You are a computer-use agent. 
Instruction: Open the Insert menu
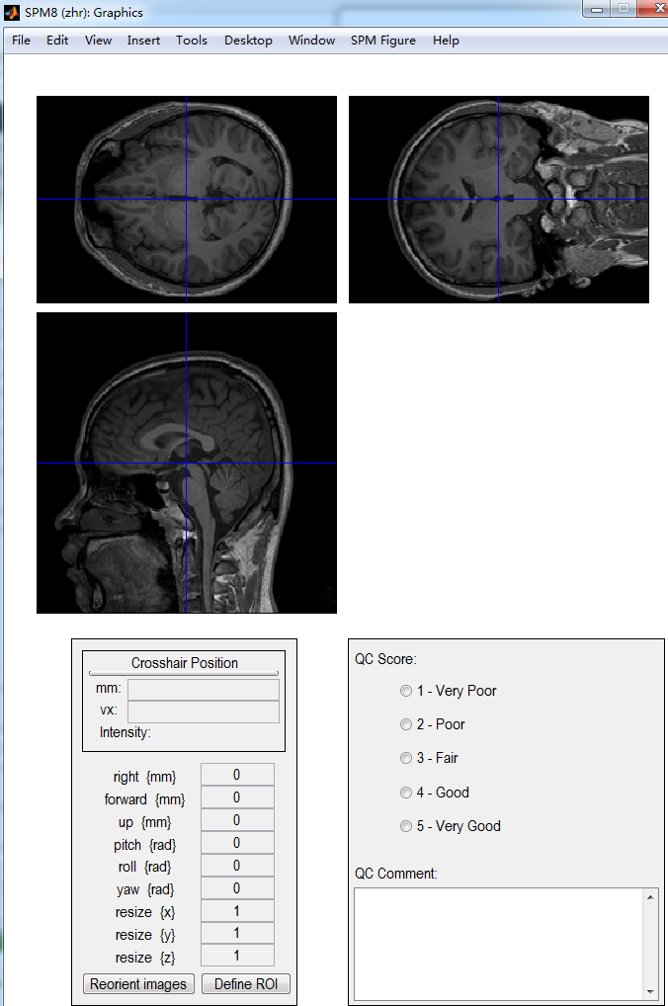(x=143, y=41)
